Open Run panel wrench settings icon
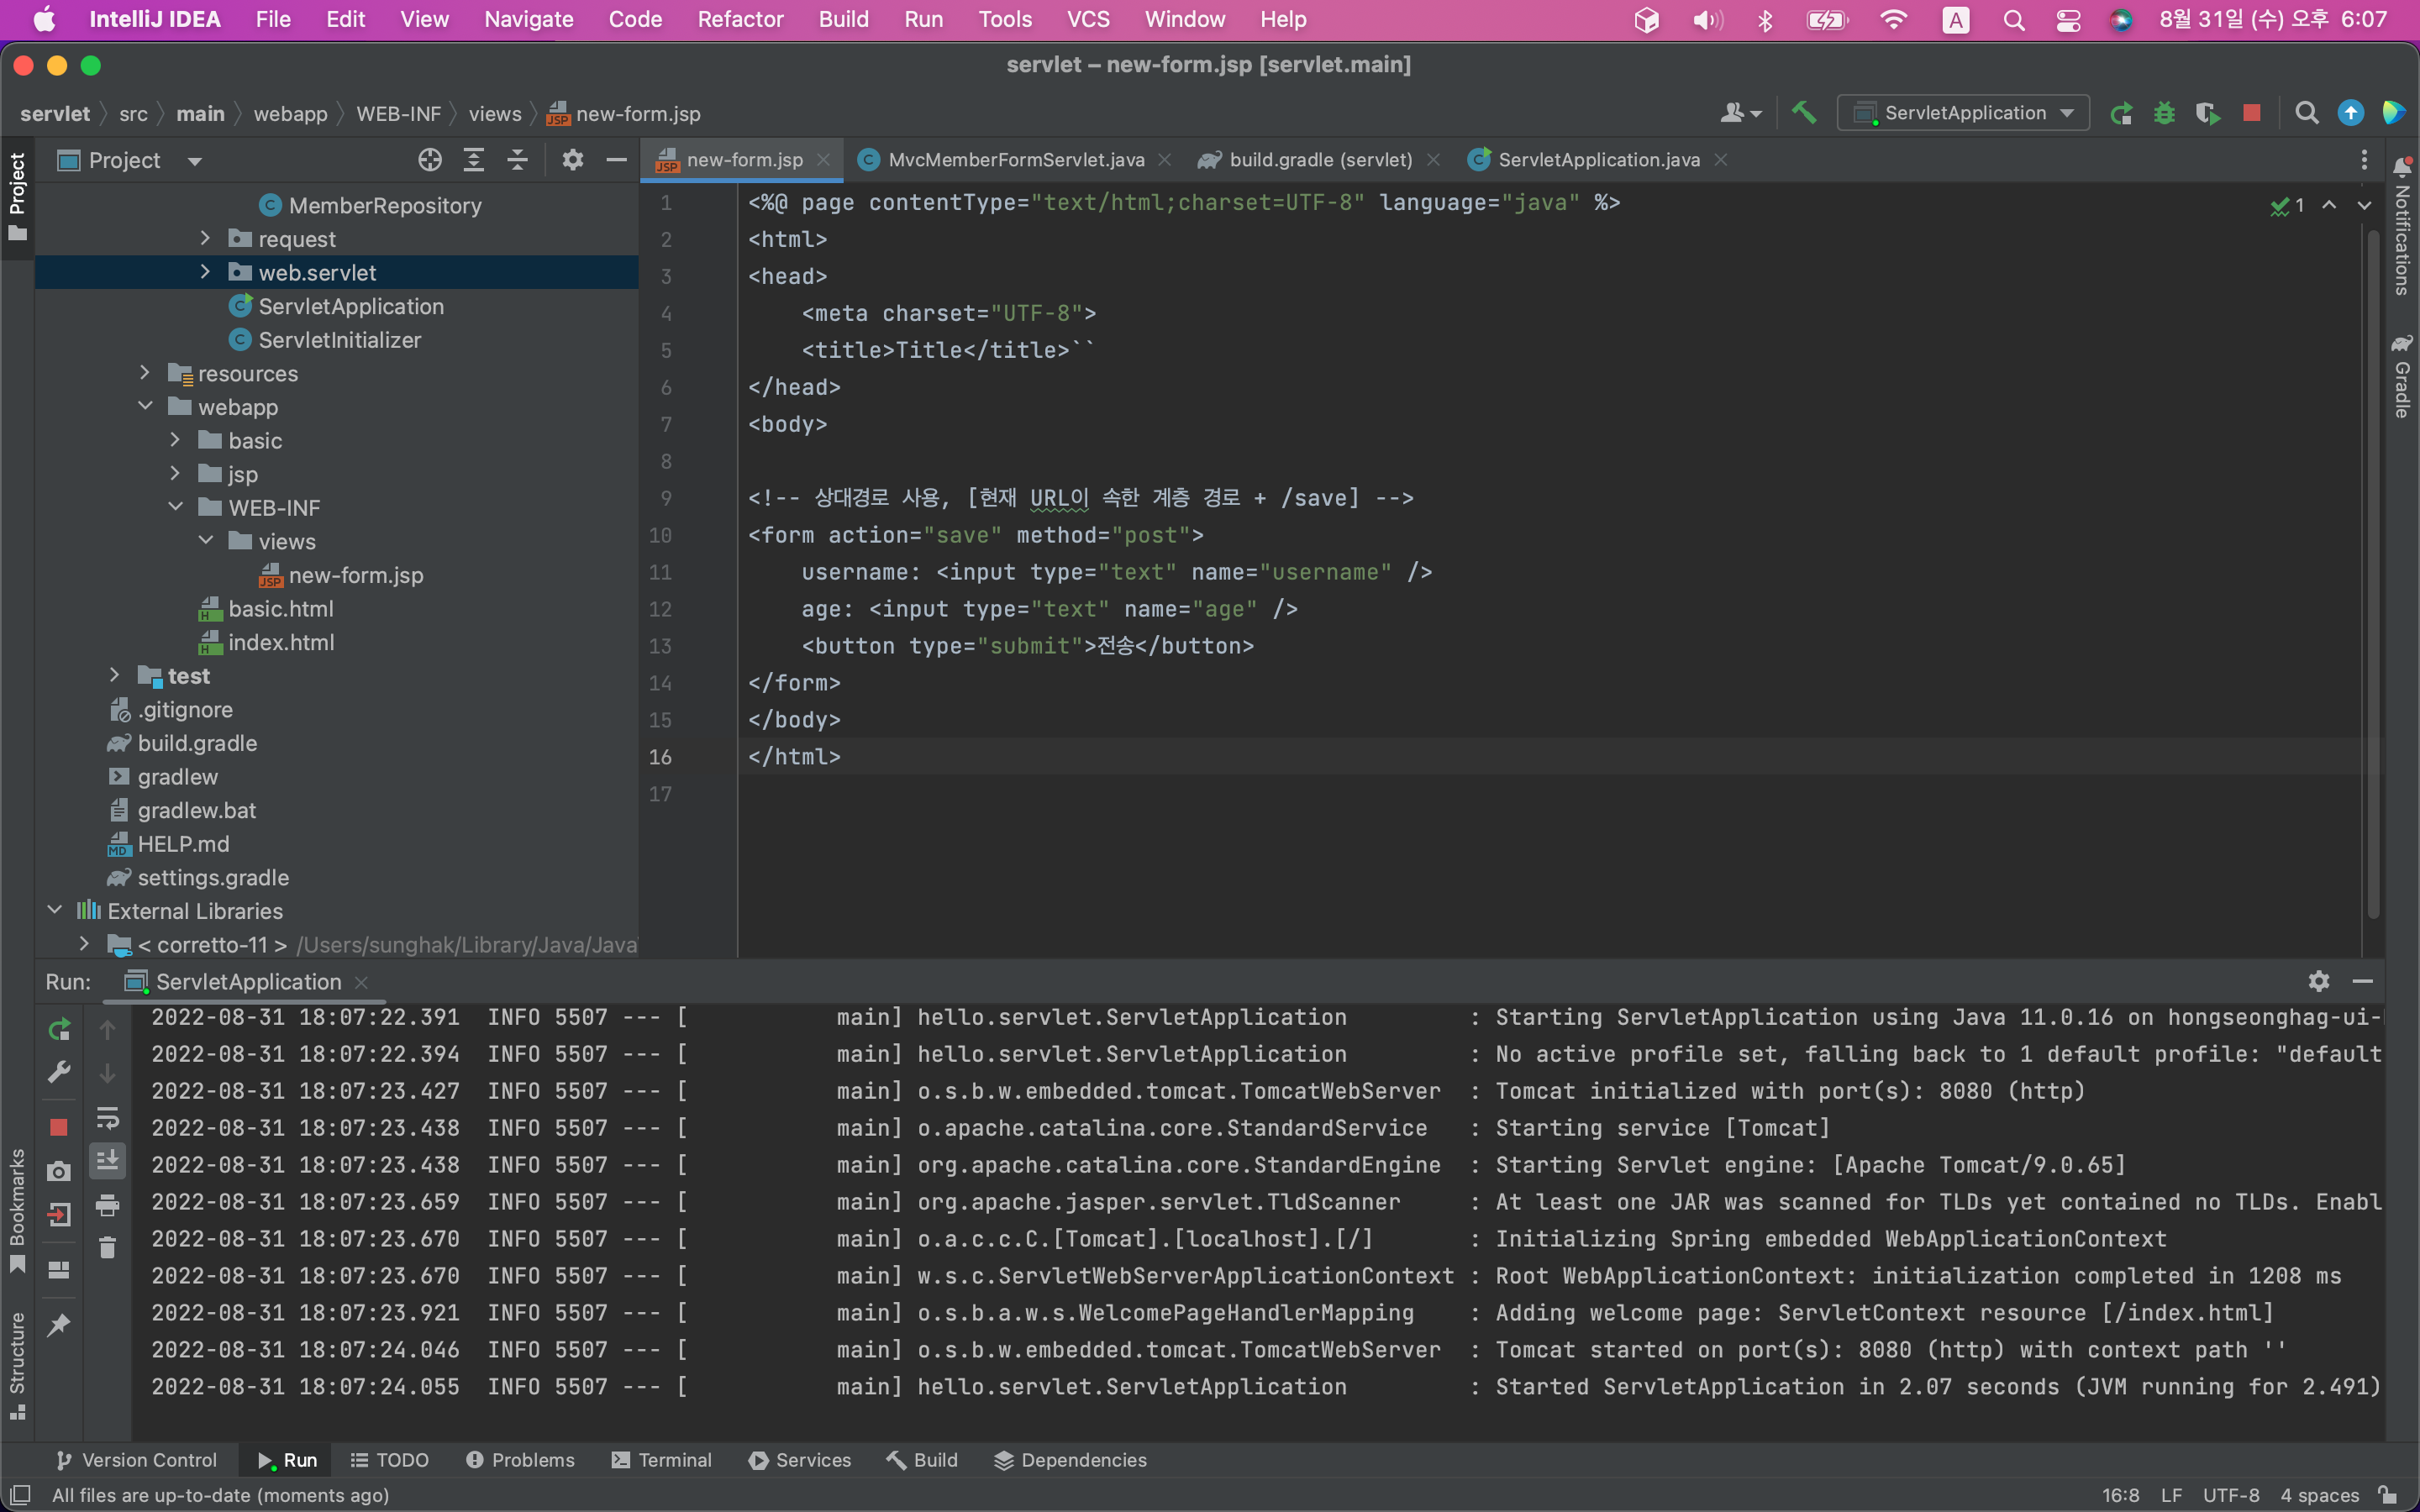This screenshot has height=1512, width=2420. click(x=59, y=1073)
